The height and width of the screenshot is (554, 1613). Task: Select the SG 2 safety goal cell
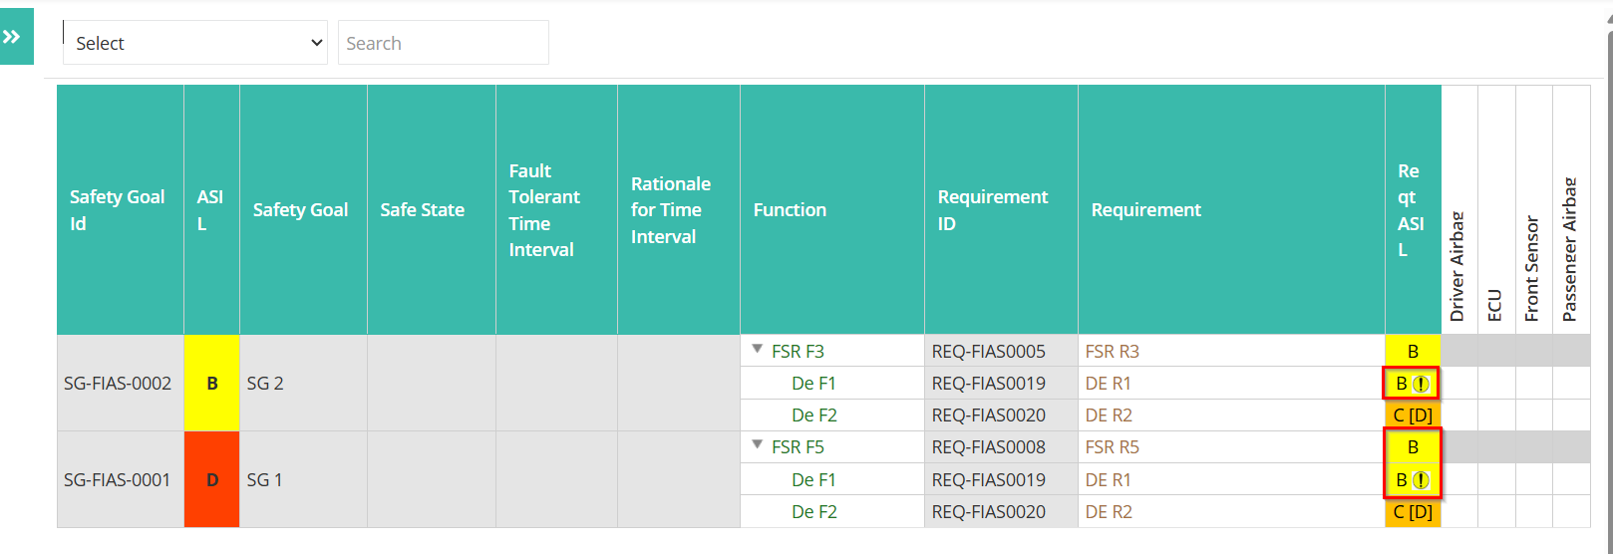coord(303,383)
